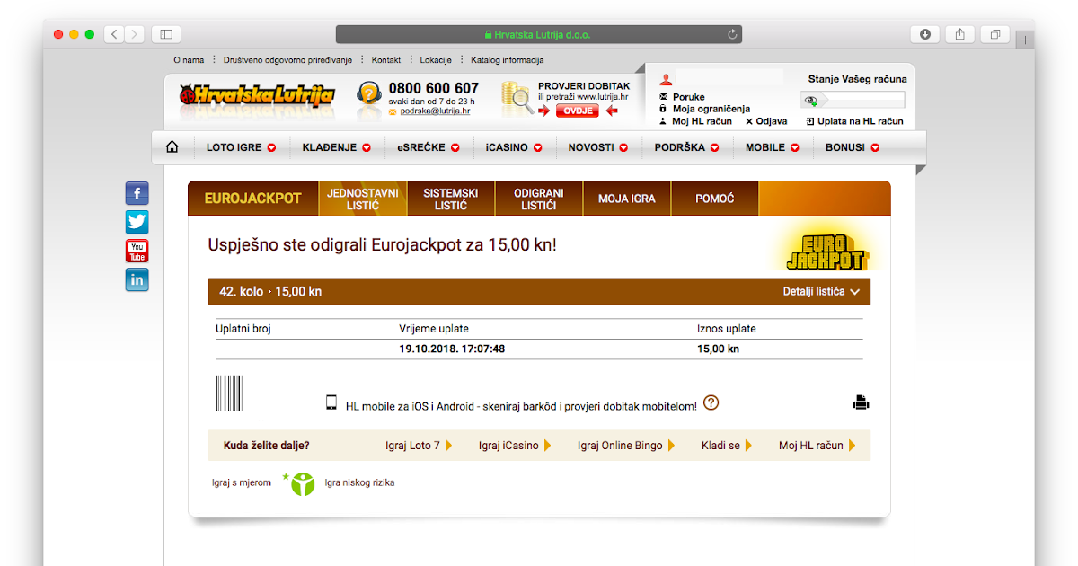
Task: Expand the NOVOSTI dropdown menu
Action: [x=598, y=147]
